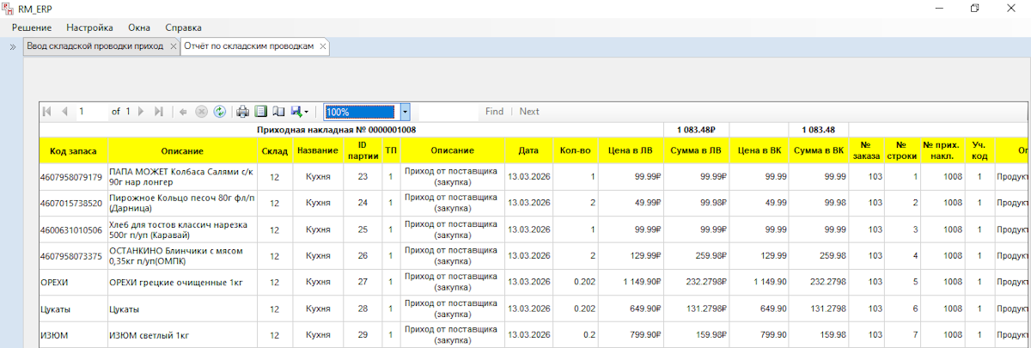Jump to last report page
1031x348 pixels.
pos(158,112)
